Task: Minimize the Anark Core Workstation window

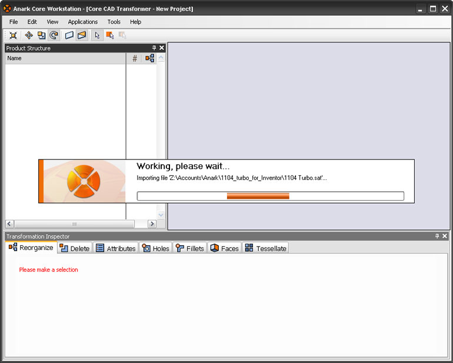Action: click(421, 9)
